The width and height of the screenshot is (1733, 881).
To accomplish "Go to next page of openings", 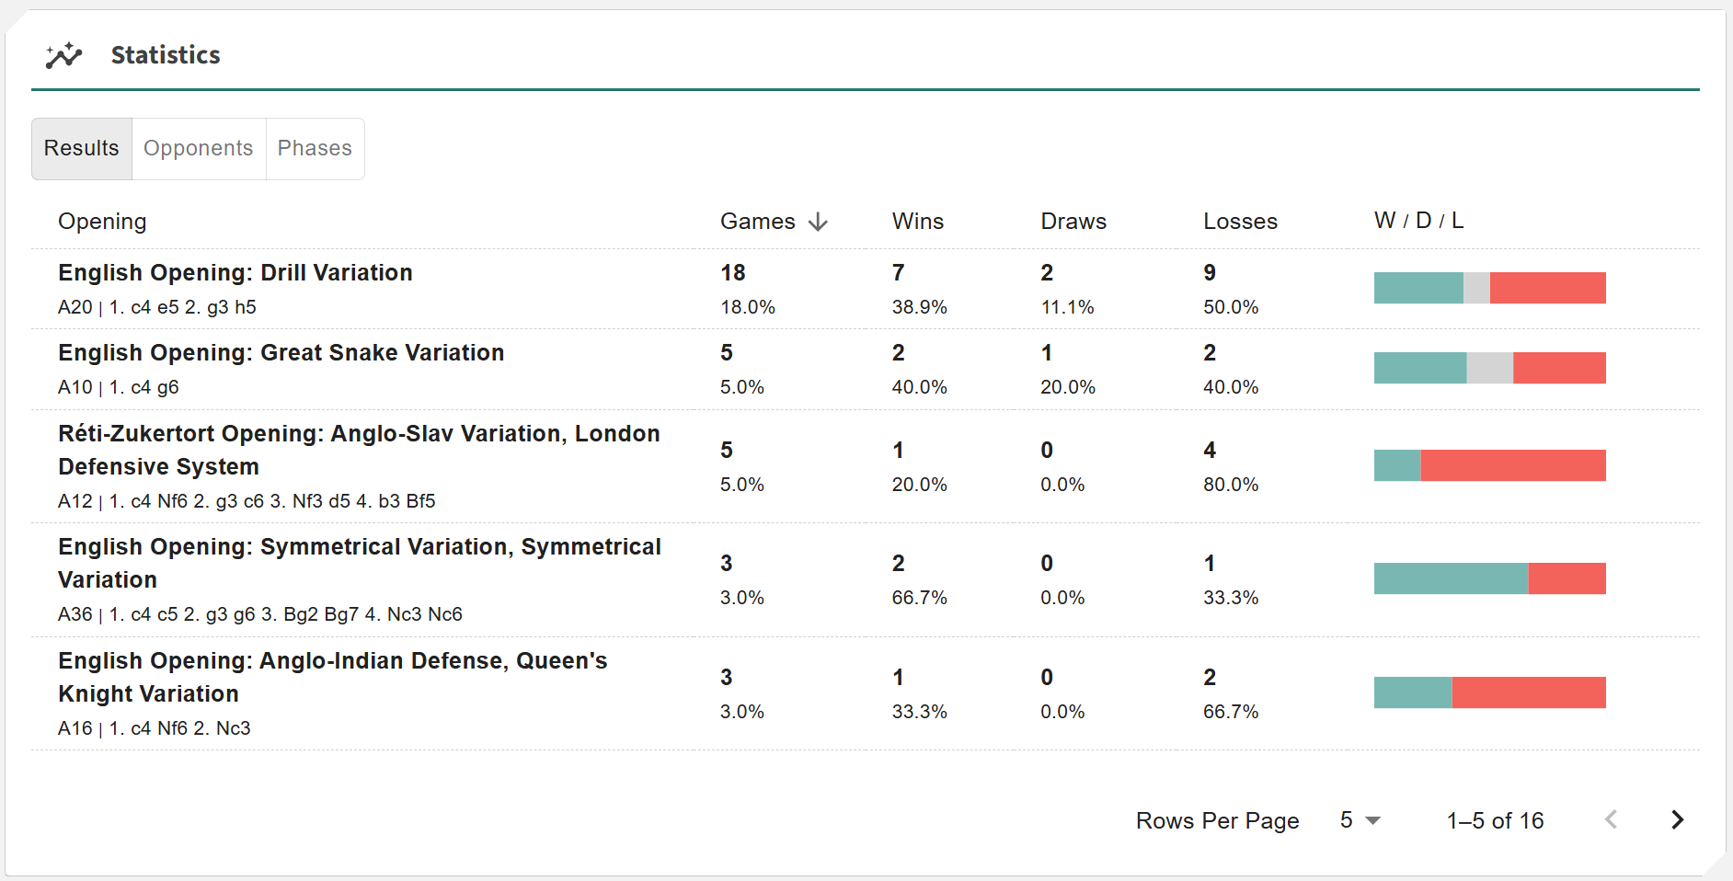I will pos(1677,819).
